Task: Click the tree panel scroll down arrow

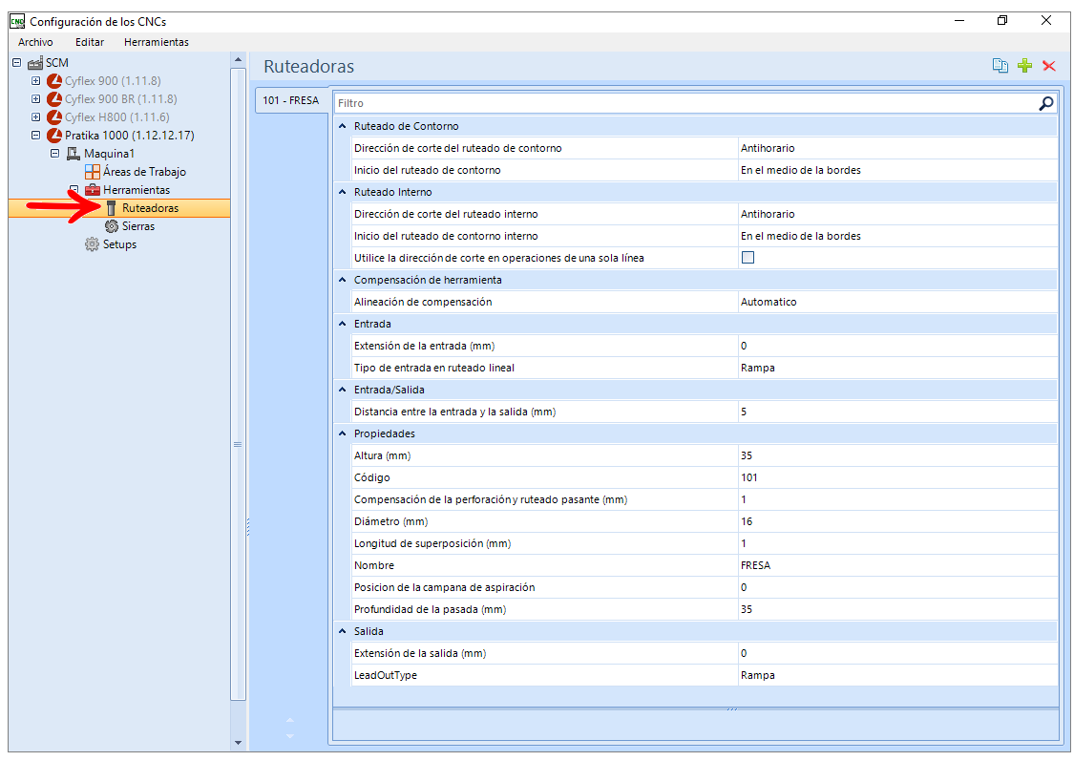Action: (238, 743)
